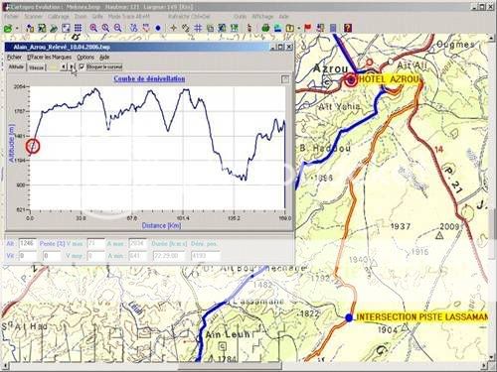The height and width of the screenshot is (372, 497).
Task: Click the Courbe de dénivellation title link
Action: tap(149, 78)
